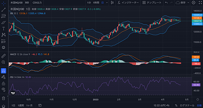
Task: Click the BID price type button
Action: (x=27, y=3)
